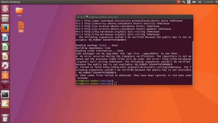Viewport: 218px width, 123px height.
Task: Open the session gear menu in top panel
Action: 217,2
